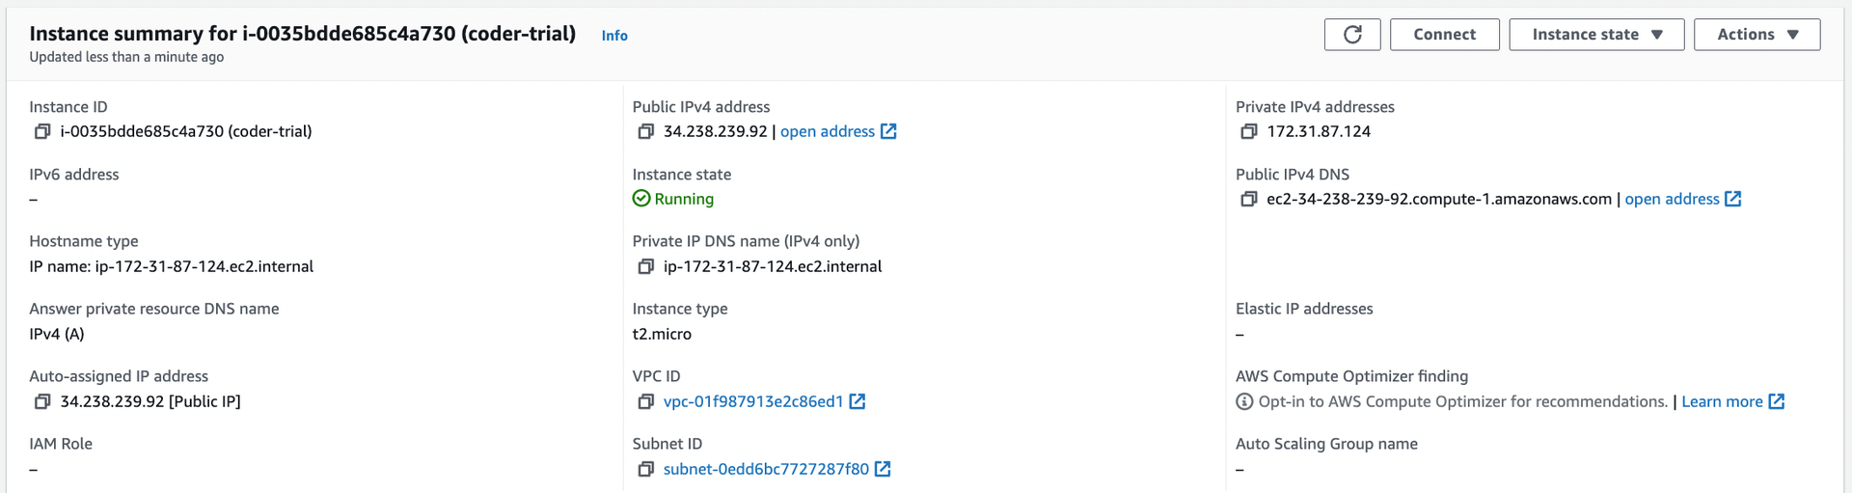Refresh the instance summary
1852x493 pixels.
coord(1352,35)
